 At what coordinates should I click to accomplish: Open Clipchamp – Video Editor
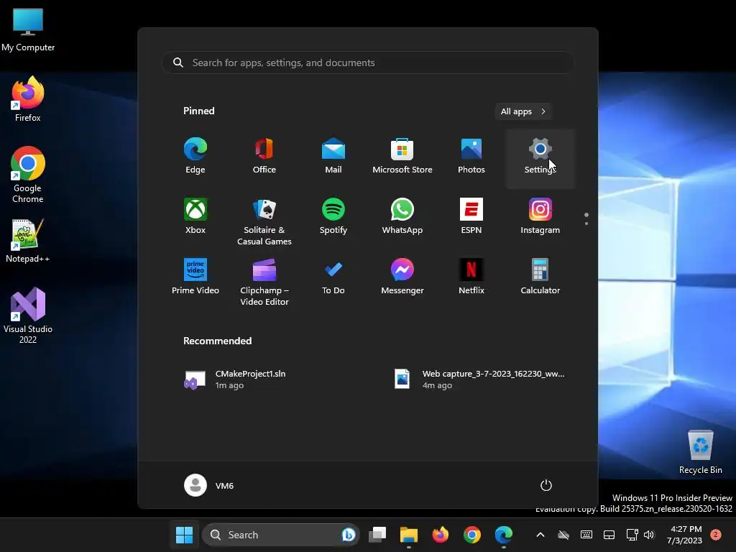tap(264, 282)
